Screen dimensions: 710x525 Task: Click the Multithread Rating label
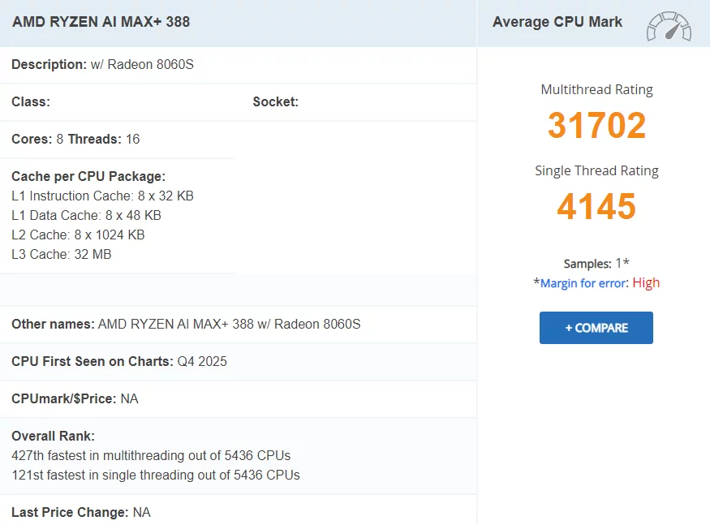[596, 90]
